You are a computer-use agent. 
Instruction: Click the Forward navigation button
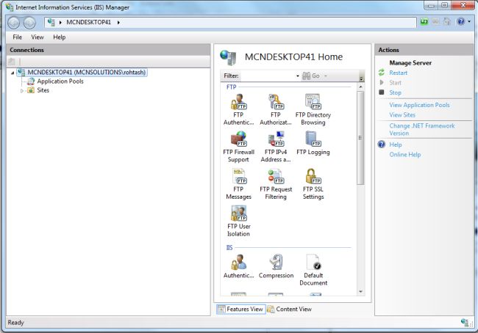click(29, 23)
